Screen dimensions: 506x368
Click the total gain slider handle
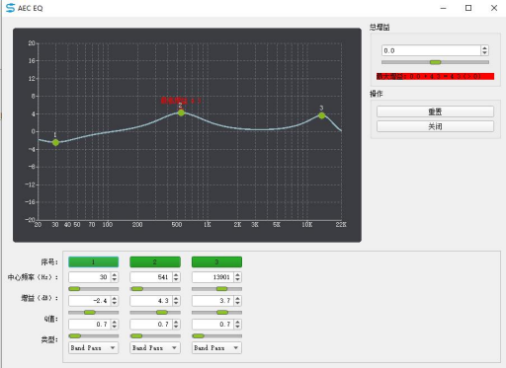tap(435, 62)
